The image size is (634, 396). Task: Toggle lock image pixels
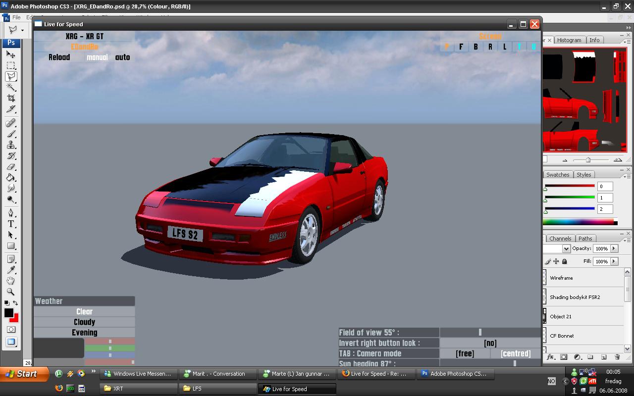click(x=548, y=261)
